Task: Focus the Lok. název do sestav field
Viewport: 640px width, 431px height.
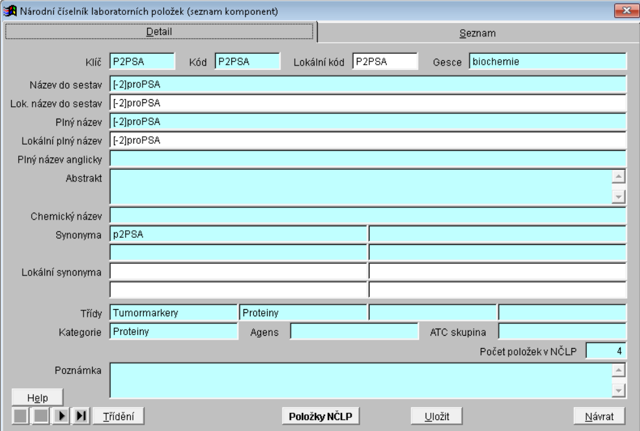Action: point(367,103)
